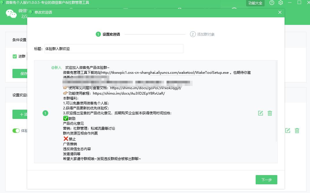
Task: Click the WakeToolSetup.exe download URL
Action: (165, 73)
